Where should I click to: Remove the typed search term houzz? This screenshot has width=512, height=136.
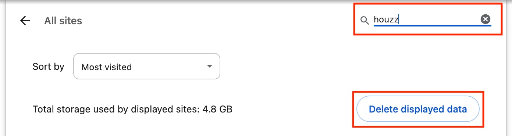[x=486, y=19]
